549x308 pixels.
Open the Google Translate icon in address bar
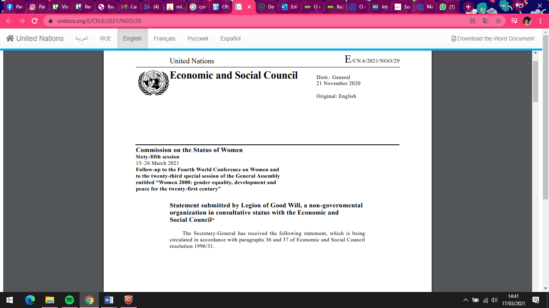[x=485, y=21]
